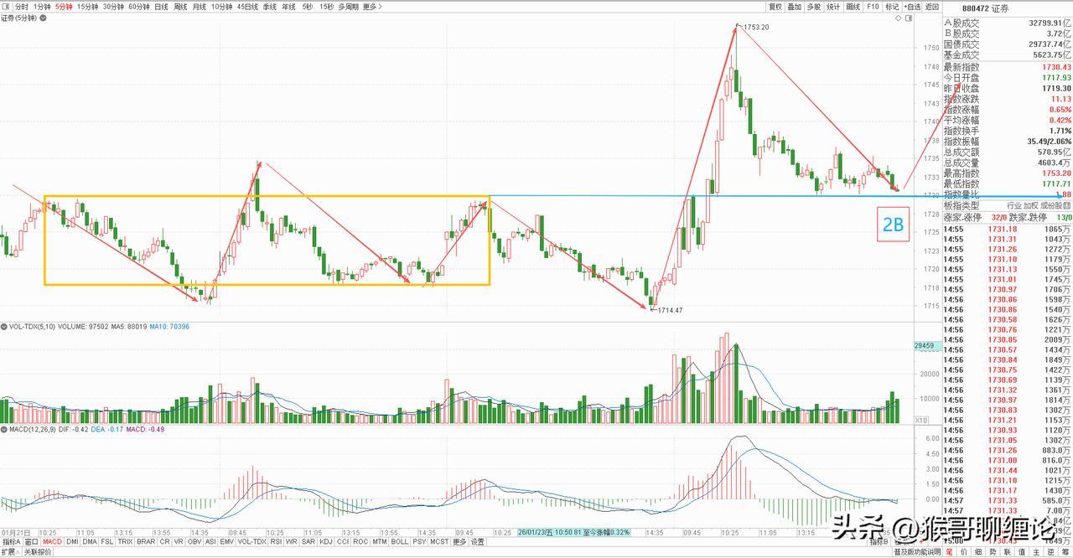Select the 15分钟 period
The image size is (1073, 558).
pos(87,7)
